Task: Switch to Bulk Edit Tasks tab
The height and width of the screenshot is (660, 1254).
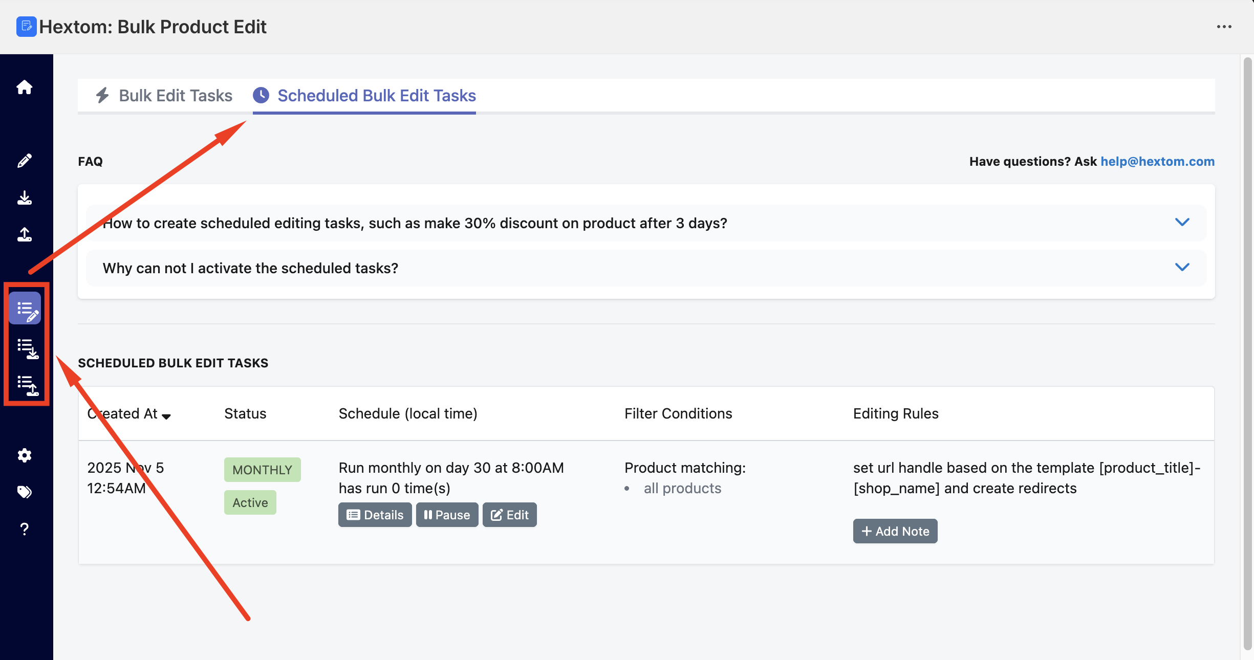Action: tap(164, 96)
